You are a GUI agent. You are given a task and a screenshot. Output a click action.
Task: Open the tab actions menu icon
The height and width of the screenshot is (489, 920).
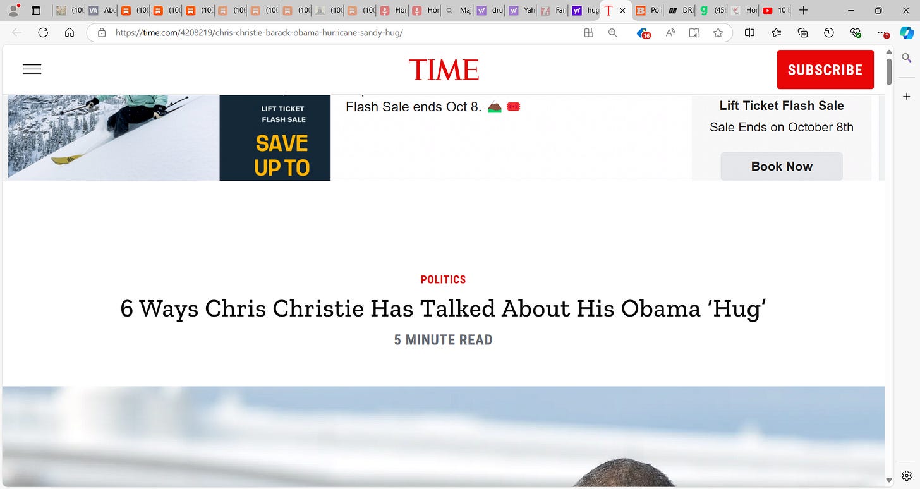[x=36, y=10]
